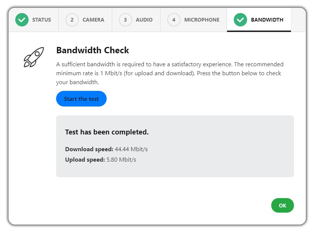Start the bandwidth test with the blue button
The height and width of the screenshot is (232, 314).
tap(81, 99)
